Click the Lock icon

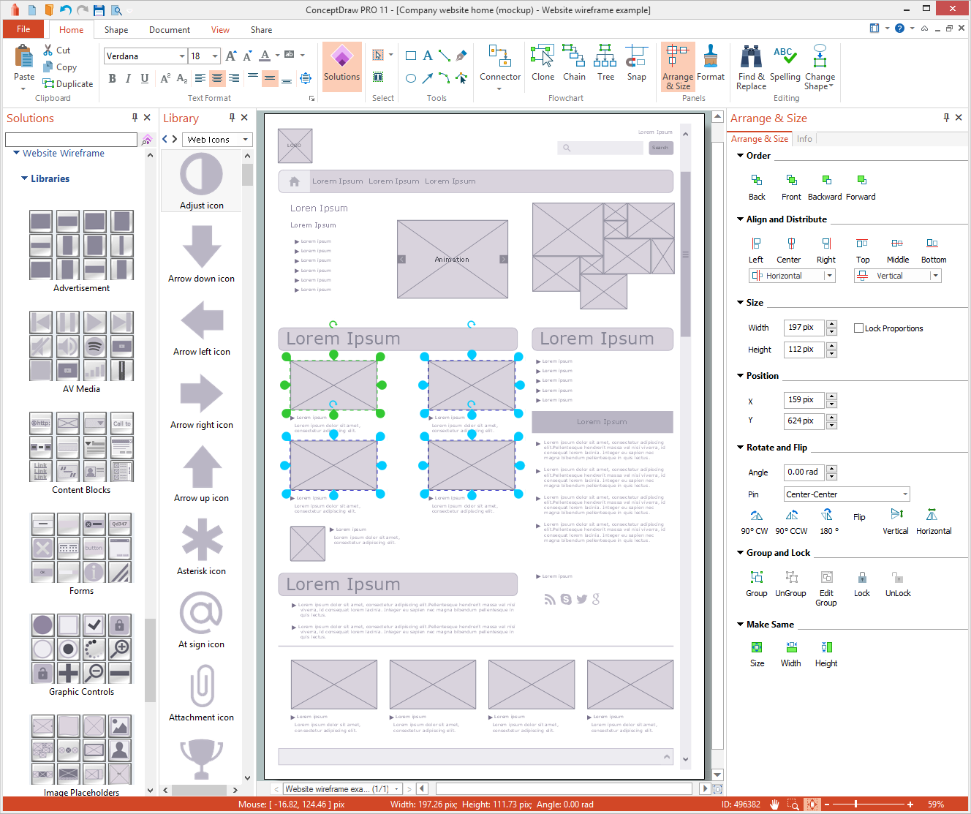click(x=862, y=577)
